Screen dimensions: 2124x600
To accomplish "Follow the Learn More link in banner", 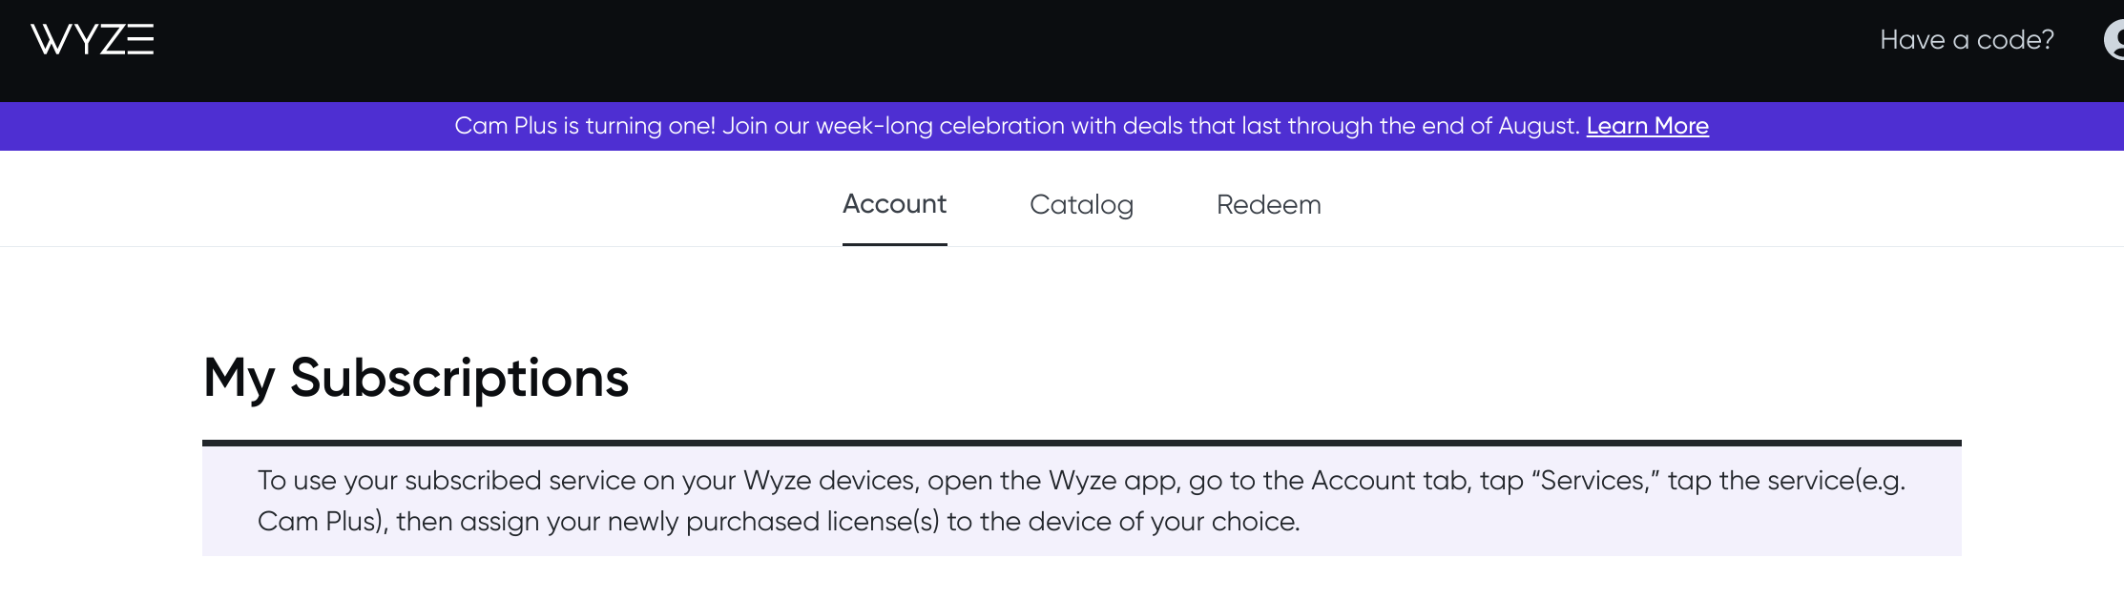I will (x=1647, y=126).
